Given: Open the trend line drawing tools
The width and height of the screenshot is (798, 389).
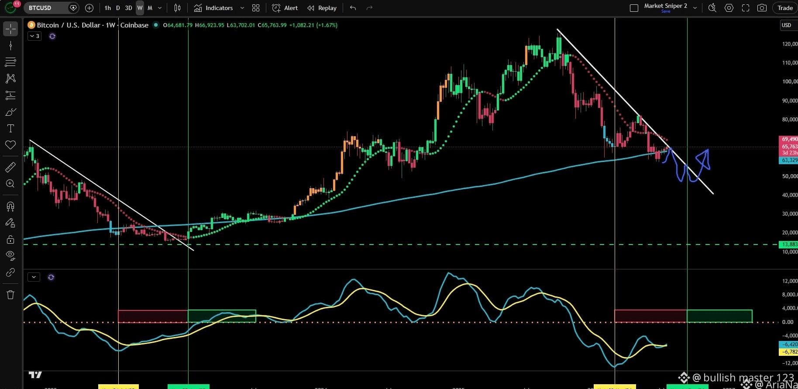Looking at the screenshot, I should [10, 62].
